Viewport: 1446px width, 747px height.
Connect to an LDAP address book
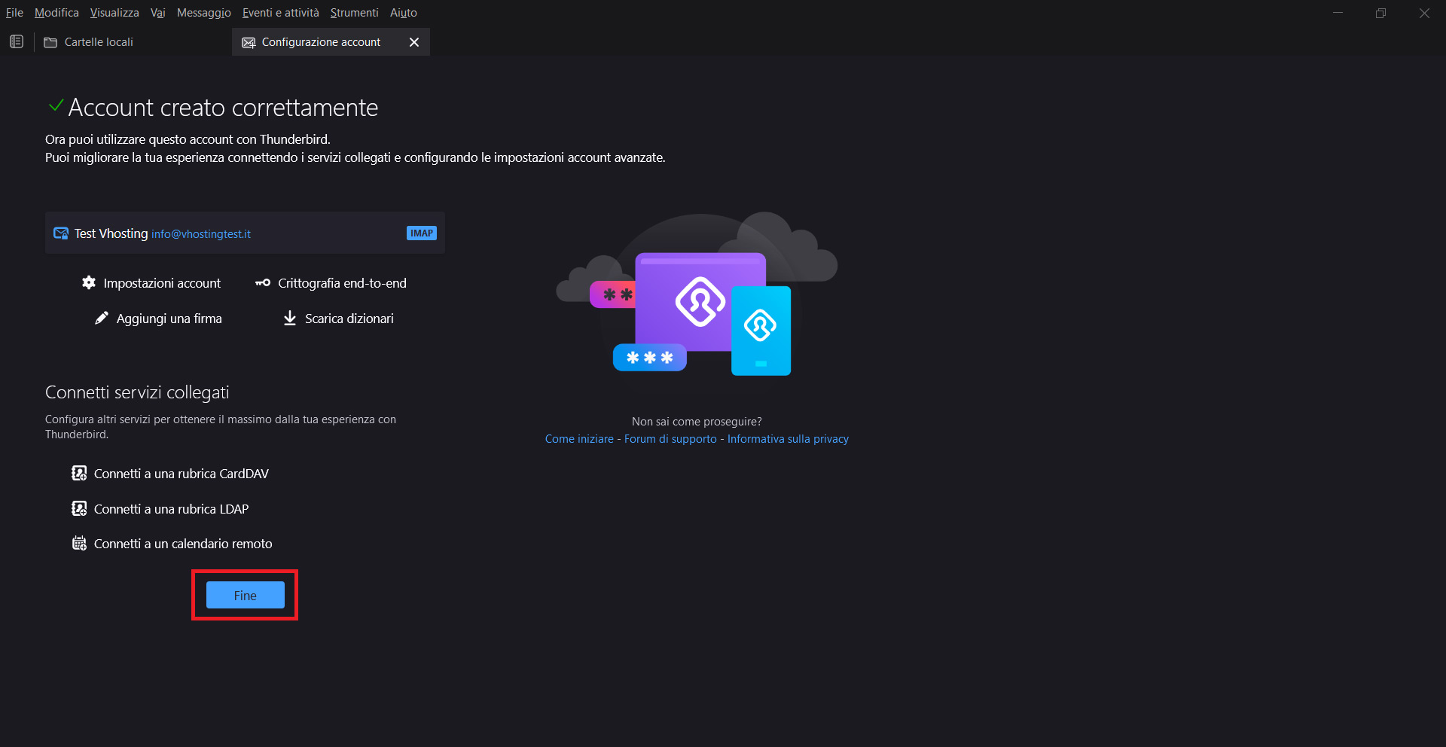pyautogui.click(x=160, y=509)
